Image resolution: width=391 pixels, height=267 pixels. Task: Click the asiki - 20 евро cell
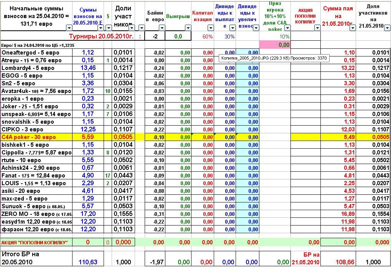tap(36, 191)
